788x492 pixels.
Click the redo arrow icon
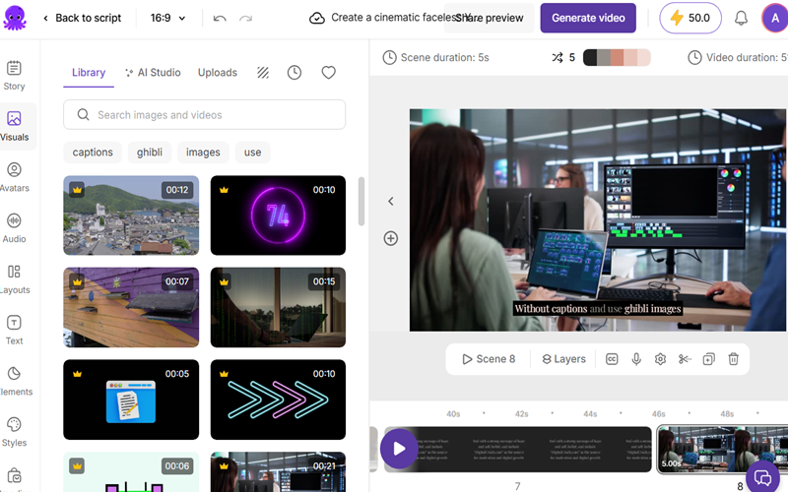(245, 19)
